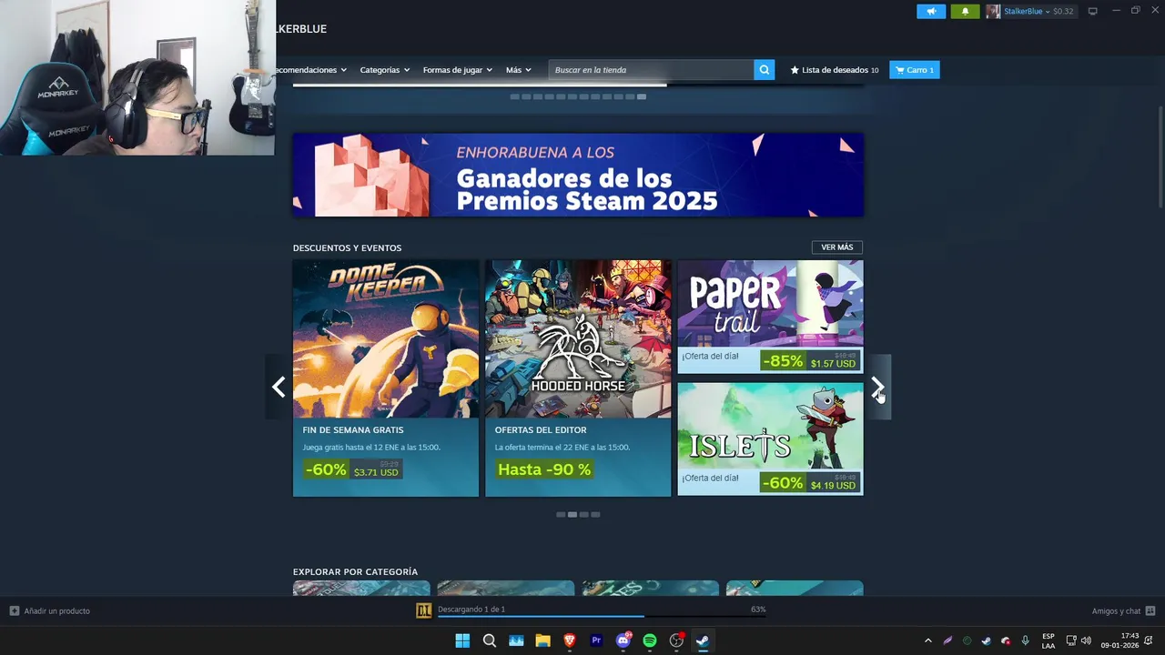Click the Buscar en la tienda search field
This screenshot has height=655, width=1165.
click(x=651, y=70)
